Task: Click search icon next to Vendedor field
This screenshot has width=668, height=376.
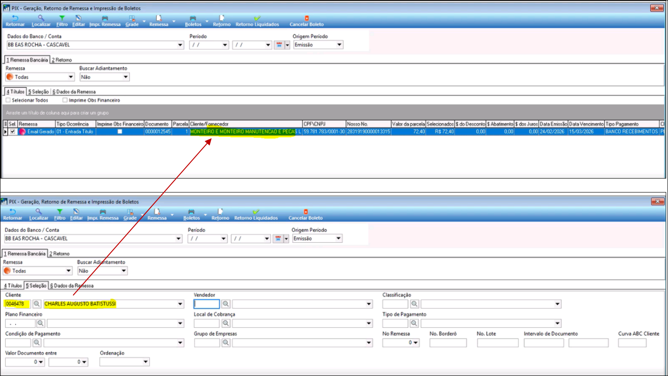Action: (226, 304)
